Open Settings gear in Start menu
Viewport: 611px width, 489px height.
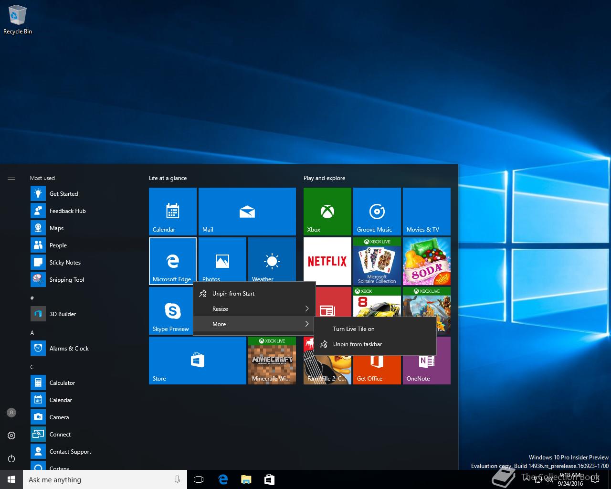click(11, 436)
